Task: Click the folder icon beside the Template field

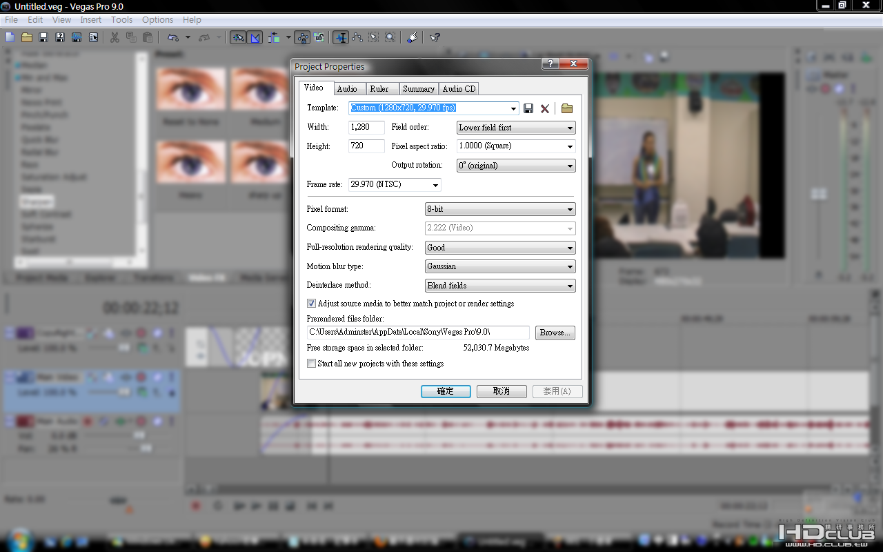Action: click(567, 108)
